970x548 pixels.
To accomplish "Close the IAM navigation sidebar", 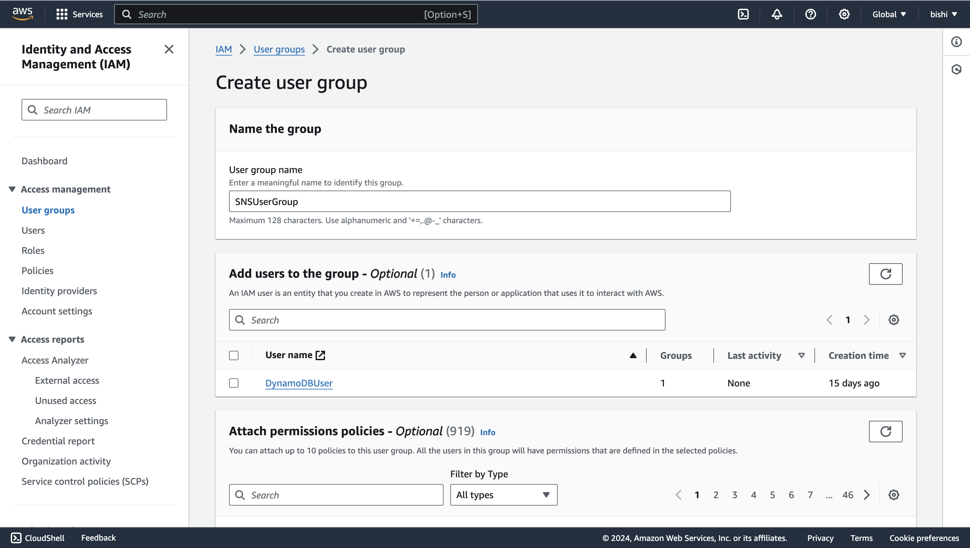I will 169,49.
